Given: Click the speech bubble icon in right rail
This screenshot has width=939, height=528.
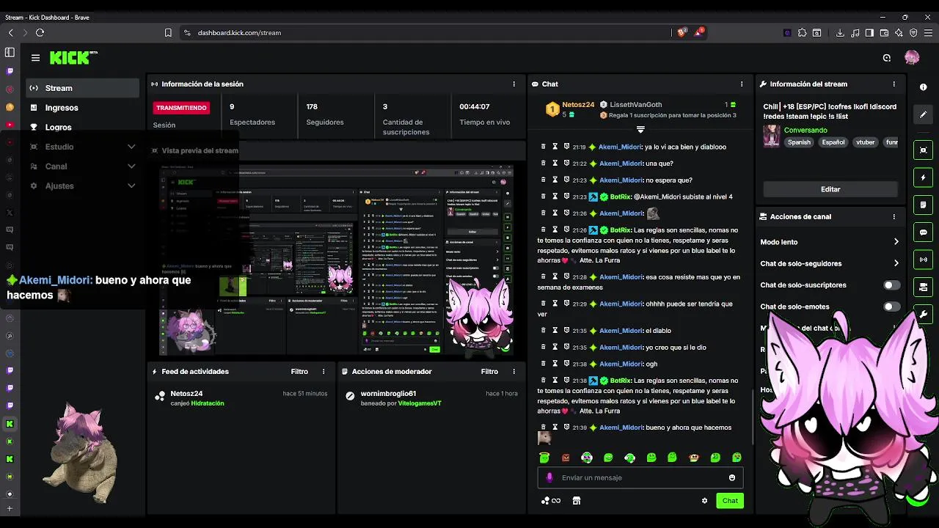Looking at the screenshot, I should (923, 232).
